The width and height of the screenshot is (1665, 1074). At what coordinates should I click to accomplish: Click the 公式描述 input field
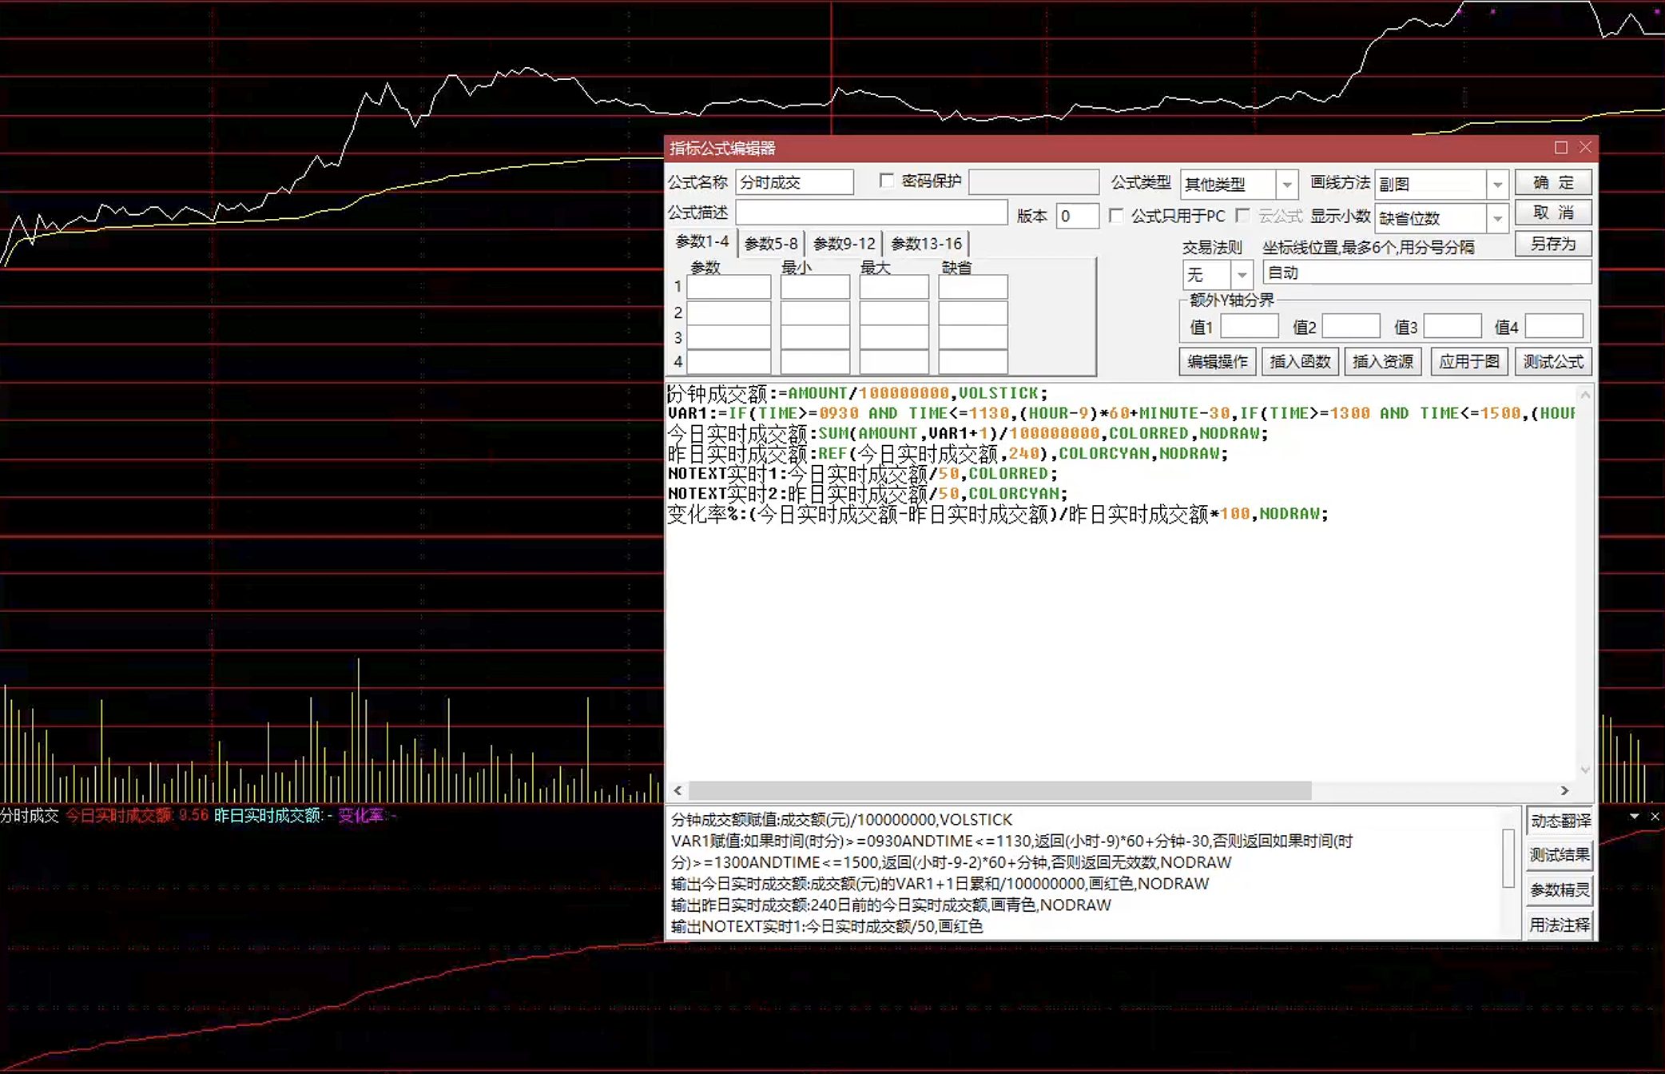[x=871, y=213]
